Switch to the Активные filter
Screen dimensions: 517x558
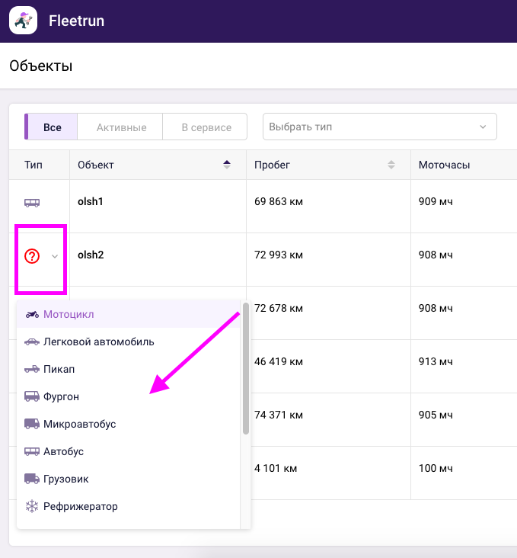point(121,127)
